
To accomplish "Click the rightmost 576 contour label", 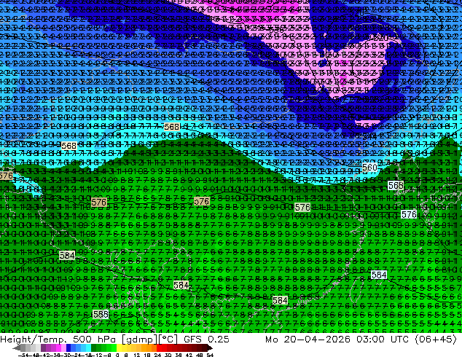I will click(x=410, y=214).
